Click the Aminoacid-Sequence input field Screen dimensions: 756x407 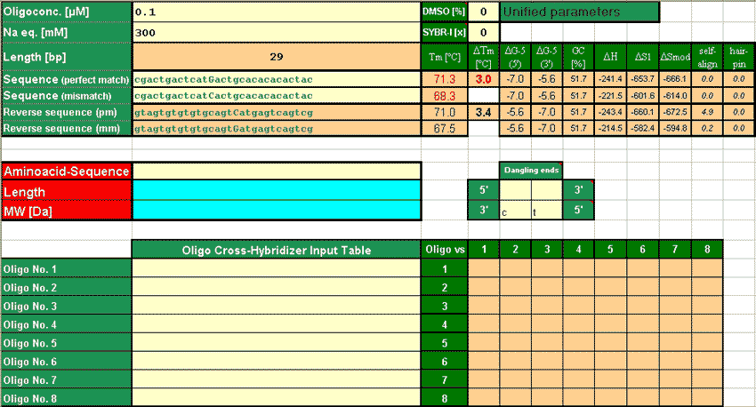276,171
